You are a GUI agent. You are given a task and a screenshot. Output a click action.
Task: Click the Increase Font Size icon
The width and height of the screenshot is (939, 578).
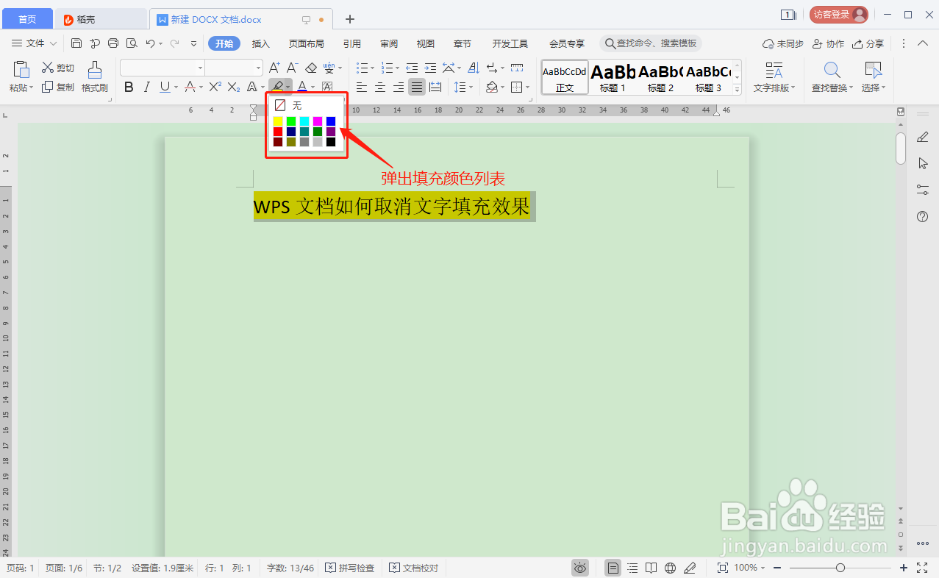click(x=274, y=68)
